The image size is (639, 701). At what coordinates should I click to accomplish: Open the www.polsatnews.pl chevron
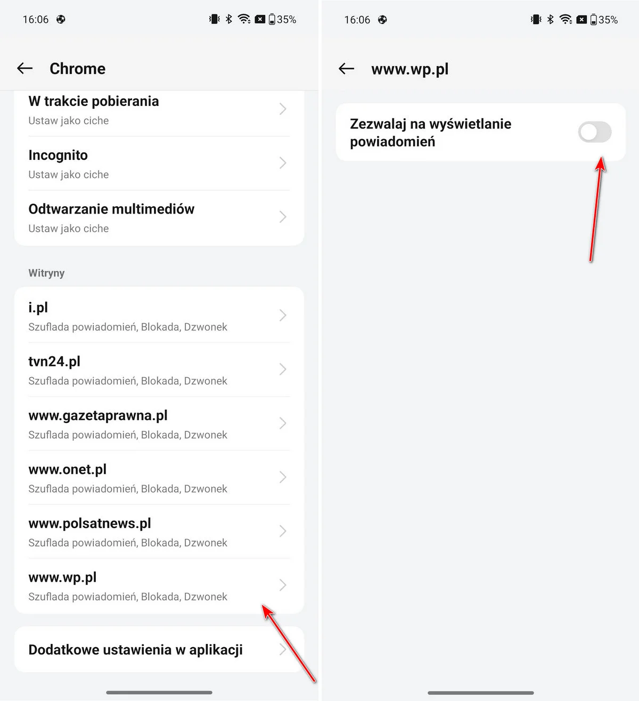click(x=283, y=531)
